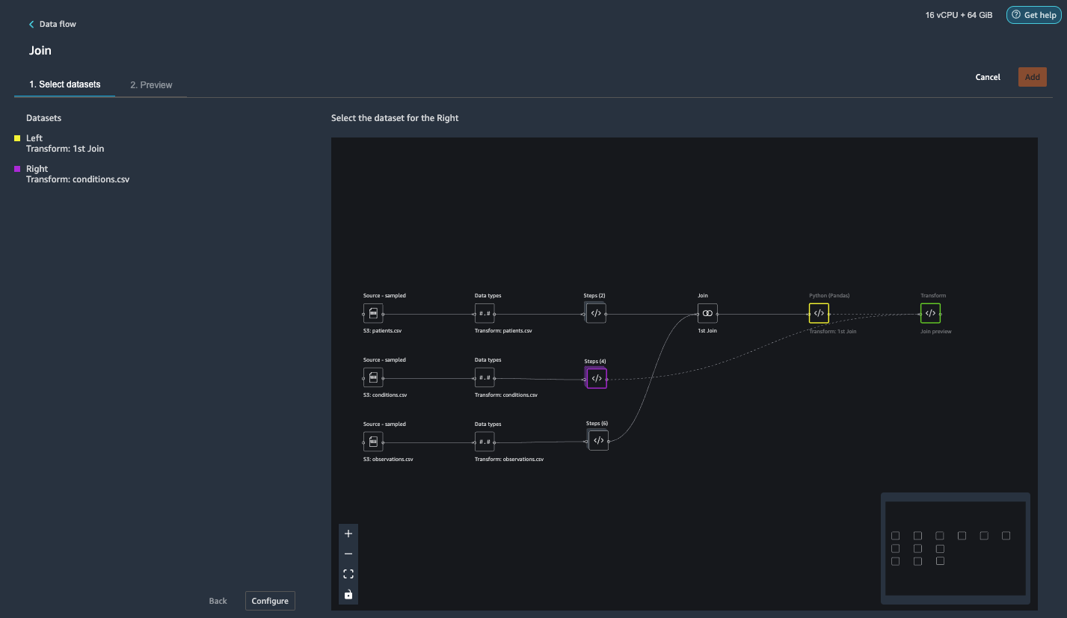Click the Add button

coord(1032,77)
